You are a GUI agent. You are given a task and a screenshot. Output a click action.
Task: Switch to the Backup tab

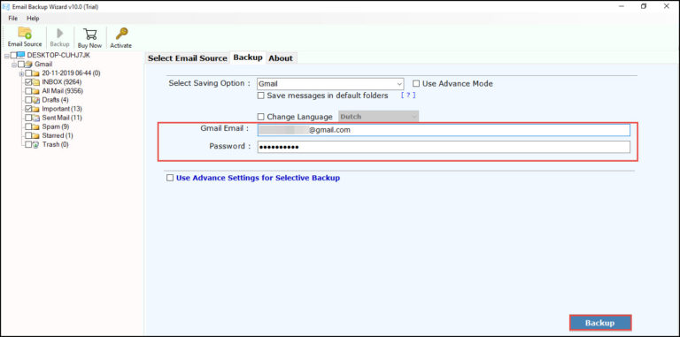[x=248, y=57]
